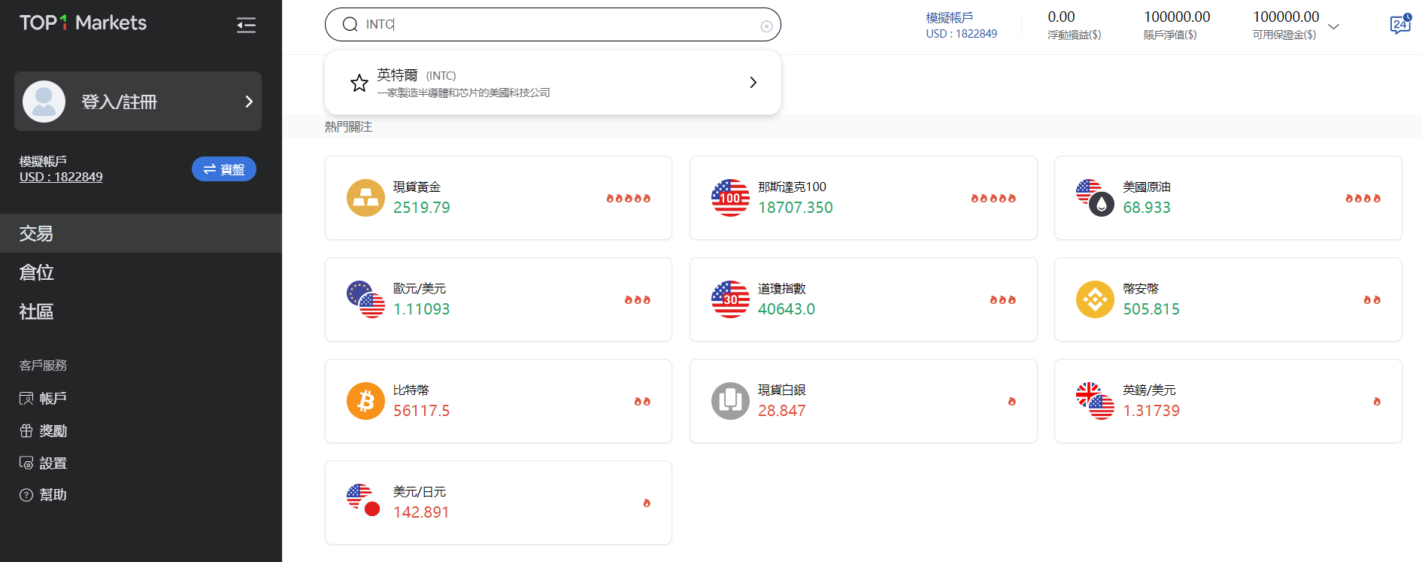Click the 現貨白銀 price 28.847
This screenshot has height=562, width=1422.
782,411
